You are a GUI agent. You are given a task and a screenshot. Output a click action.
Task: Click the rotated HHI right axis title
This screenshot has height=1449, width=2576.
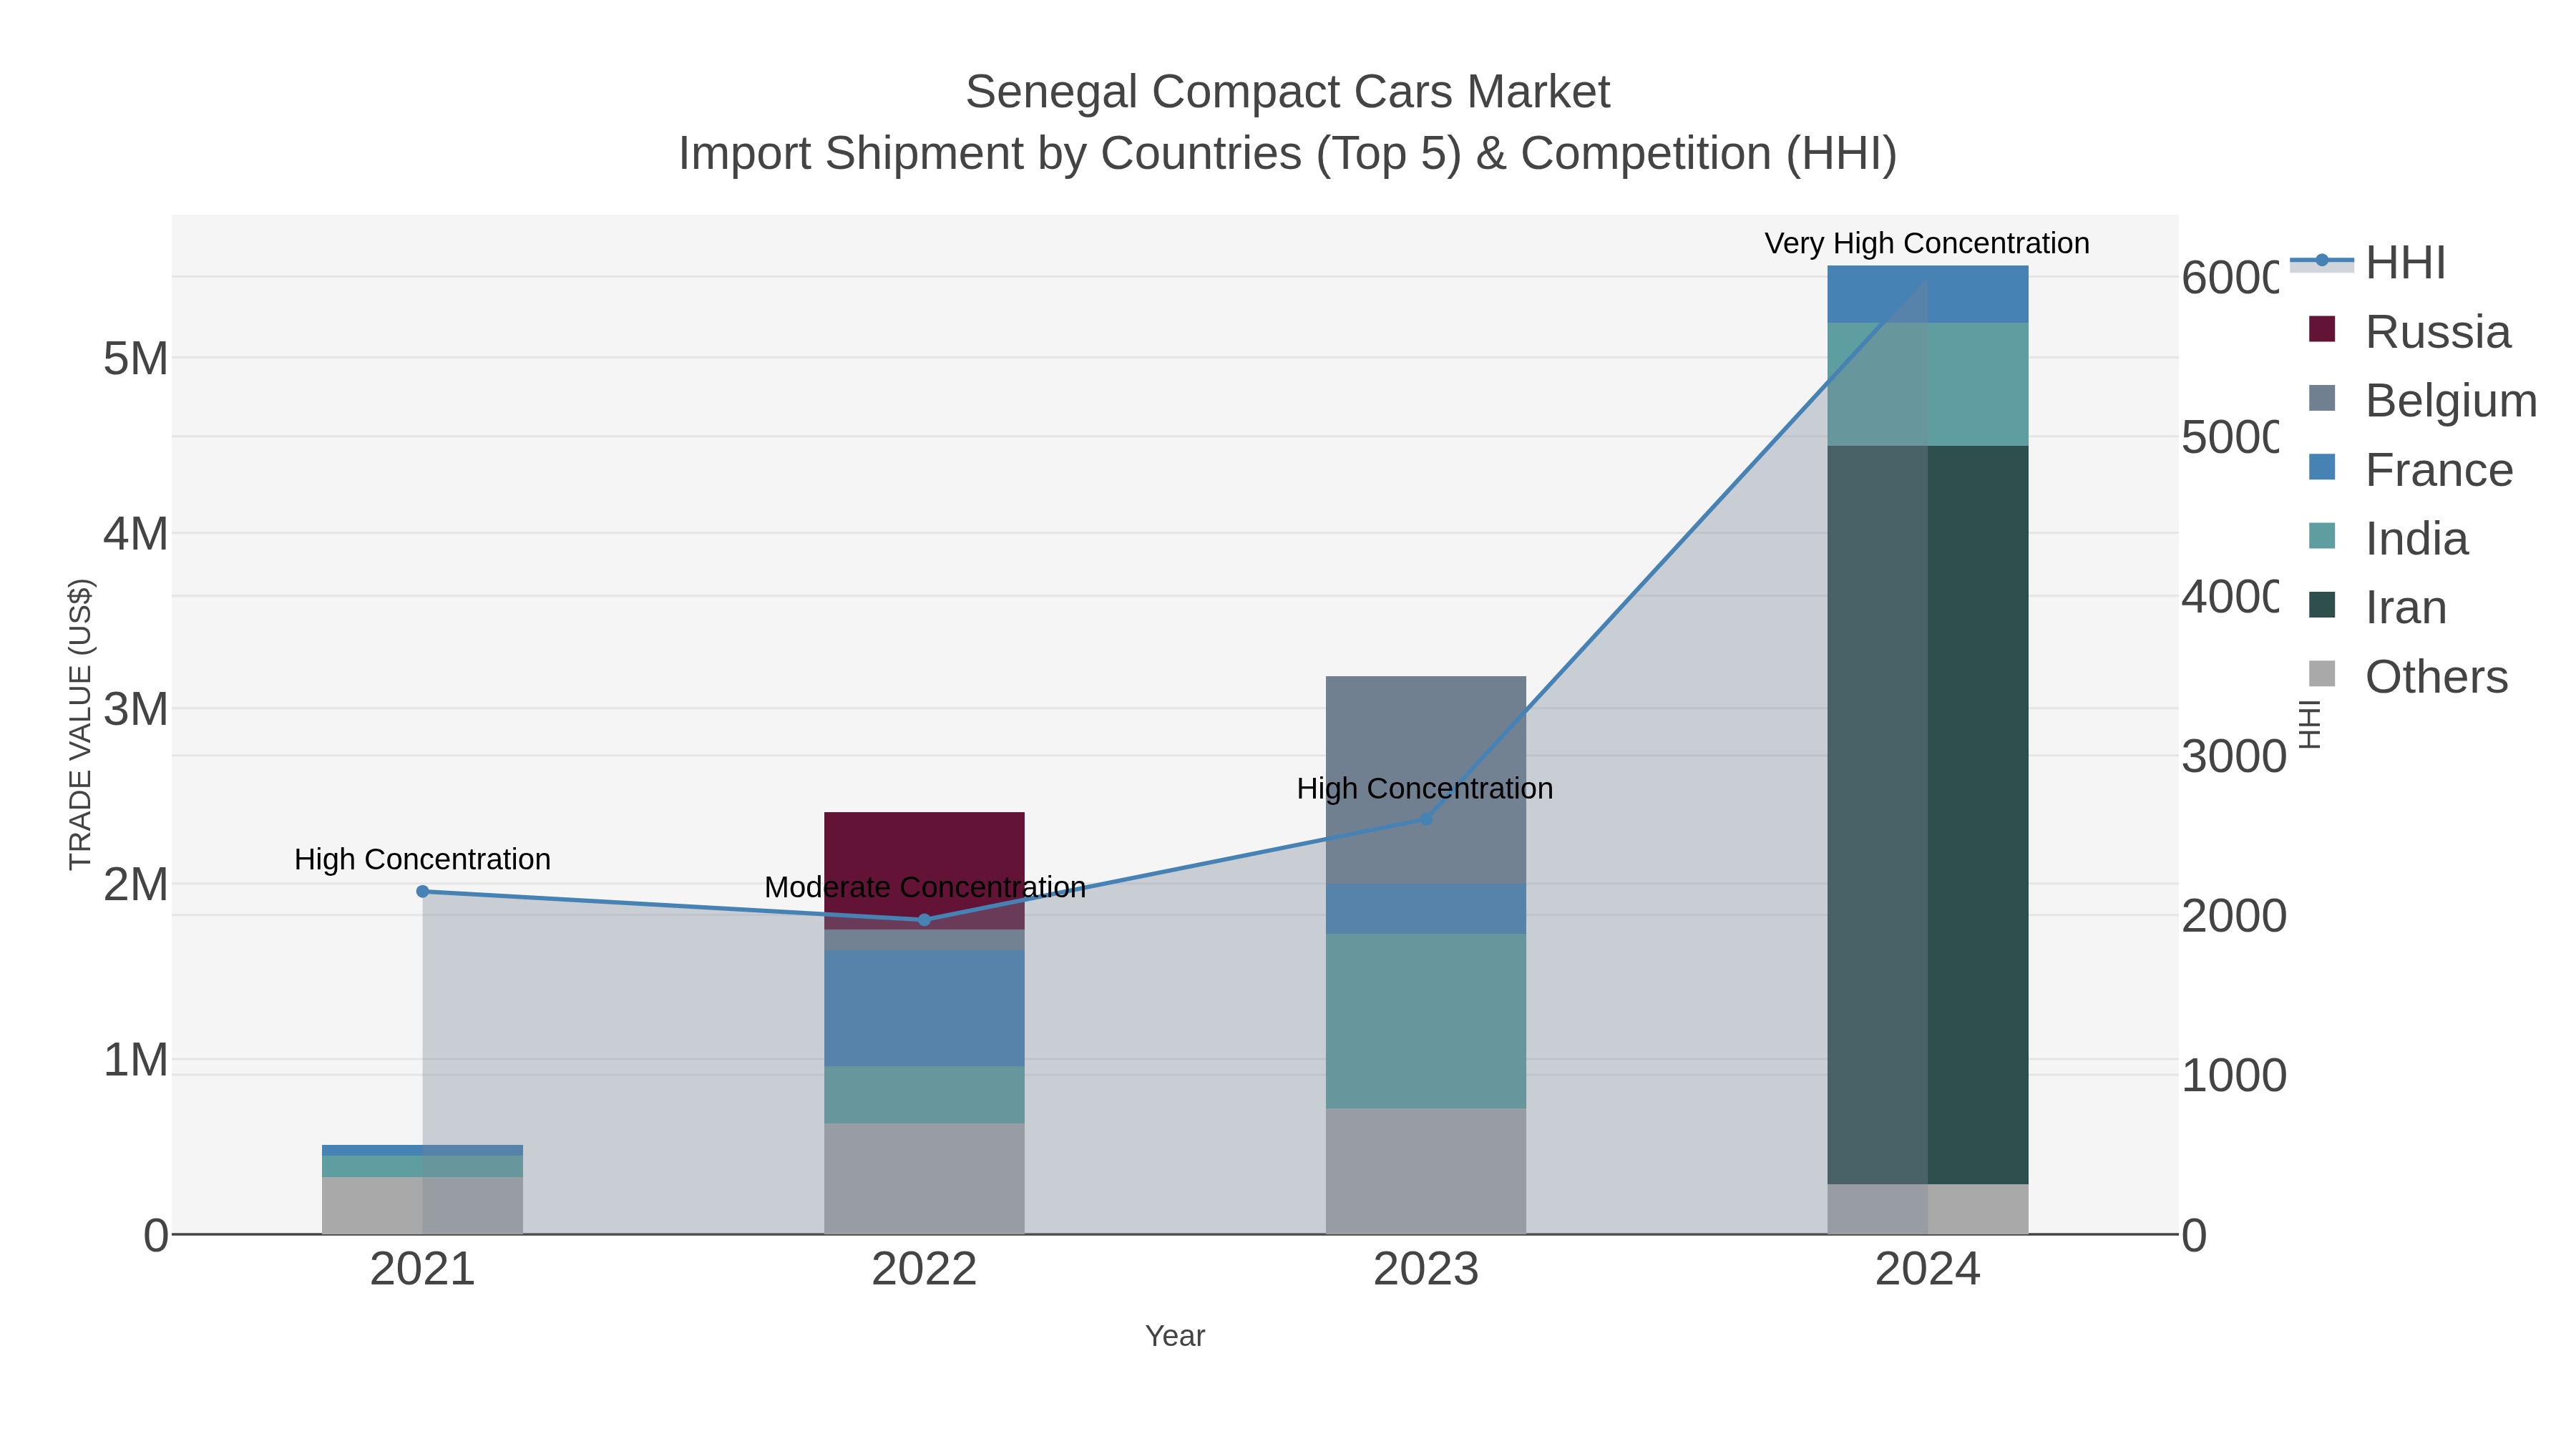coord(2309,724)
